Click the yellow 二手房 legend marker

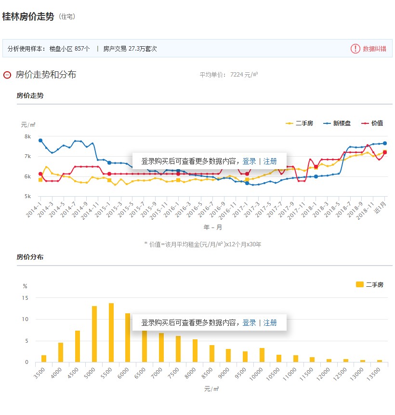(x=290, y=123)
